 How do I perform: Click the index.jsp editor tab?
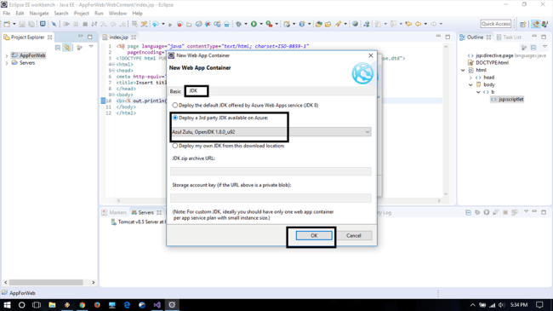(119, 37)
